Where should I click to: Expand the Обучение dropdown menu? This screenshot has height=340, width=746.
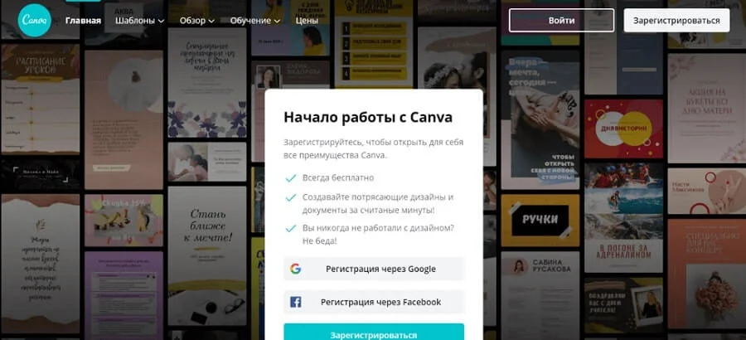click(254, 21)
